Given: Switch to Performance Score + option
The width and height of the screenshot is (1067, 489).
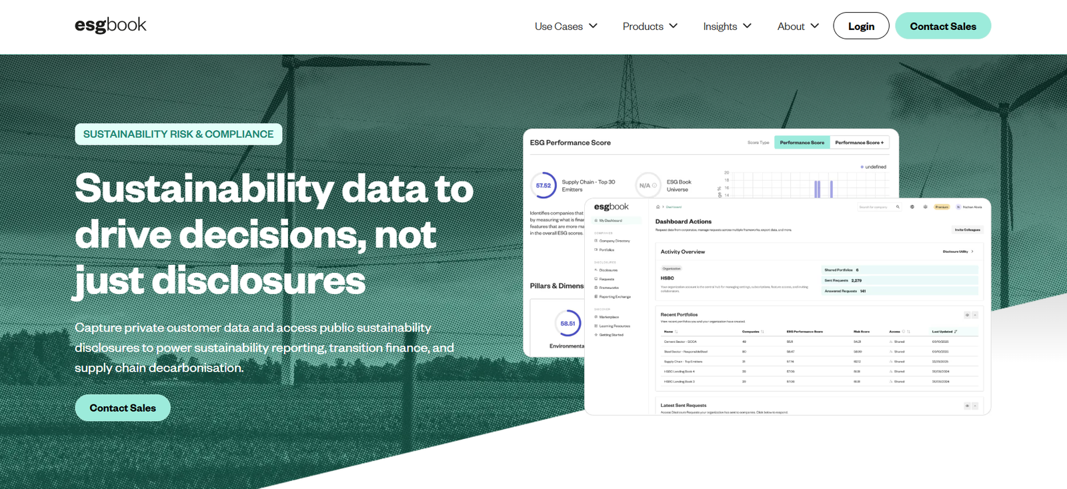Looking at the screenshot, I should [859, 142].
